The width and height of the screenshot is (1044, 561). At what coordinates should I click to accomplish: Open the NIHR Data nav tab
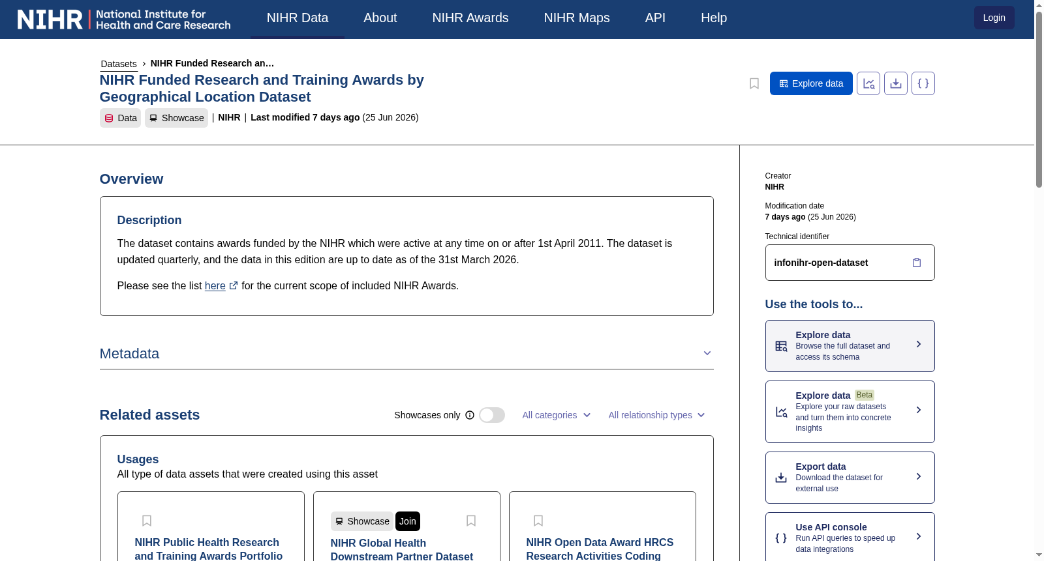point(298,18)
